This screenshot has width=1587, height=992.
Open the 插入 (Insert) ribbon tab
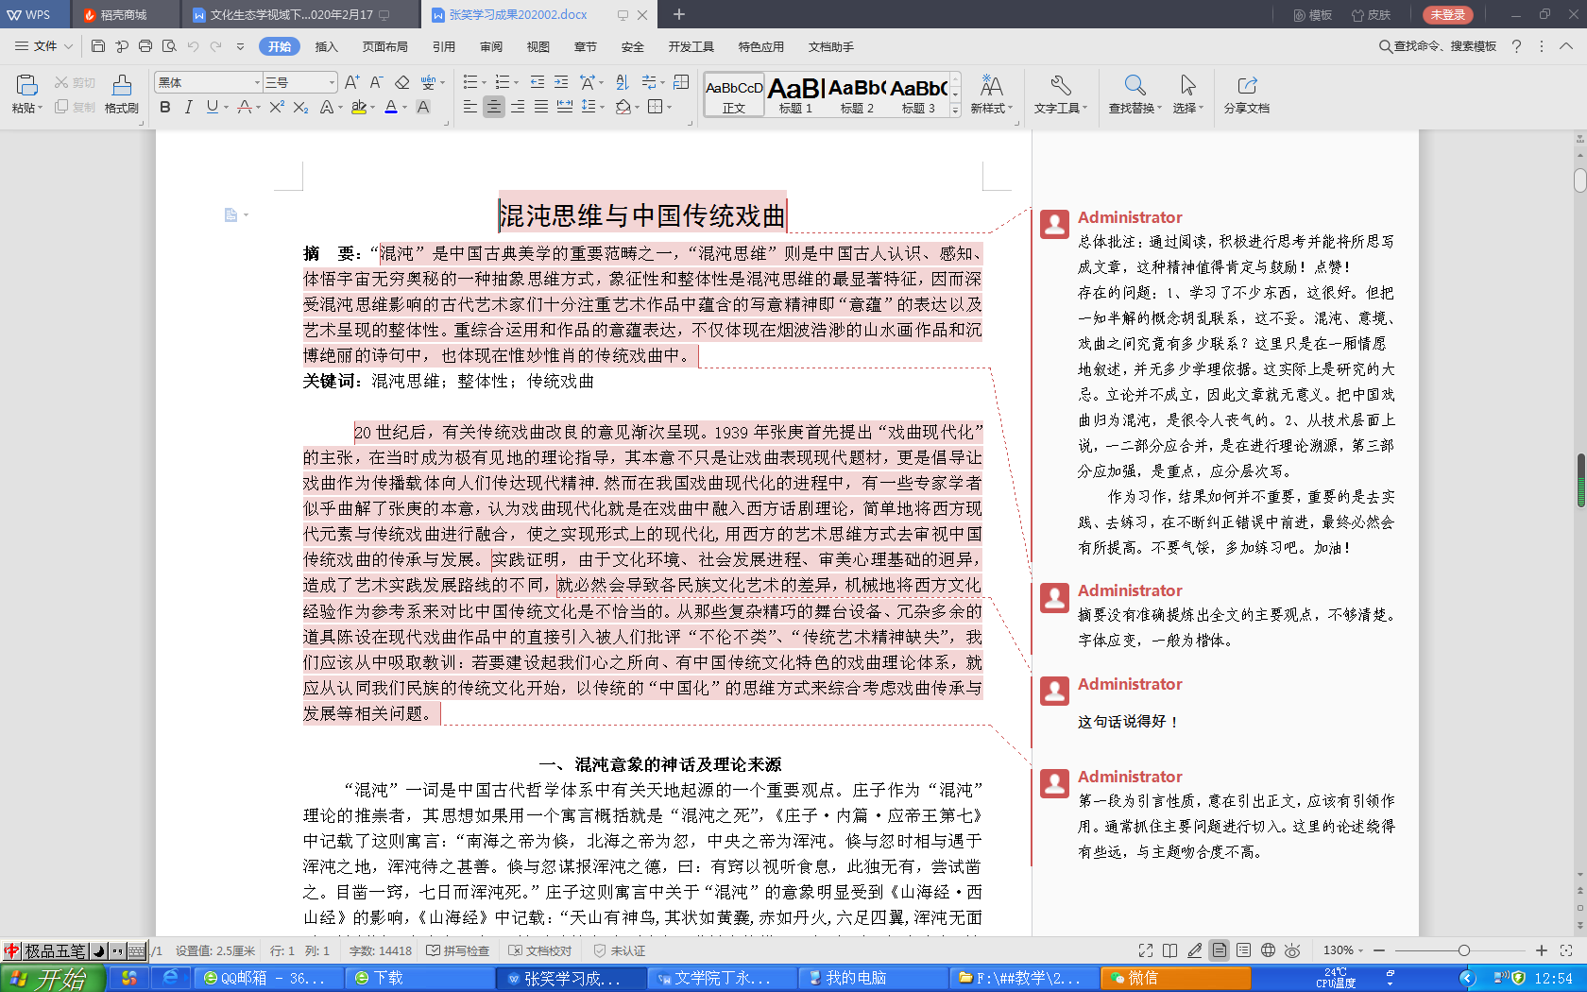pos(326,46)
